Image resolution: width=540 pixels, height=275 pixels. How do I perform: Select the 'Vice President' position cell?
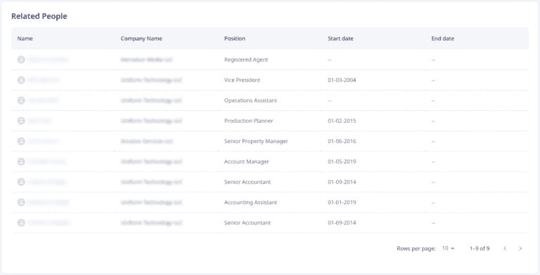[x=243, y=80]
